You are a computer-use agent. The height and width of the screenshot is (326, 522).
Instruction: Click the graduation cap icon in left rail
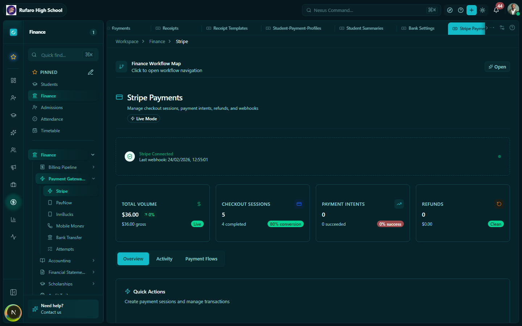pos(13,115)
